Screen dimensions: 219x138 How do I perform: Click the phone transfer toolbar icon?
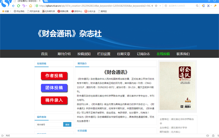tap(203, 6)
